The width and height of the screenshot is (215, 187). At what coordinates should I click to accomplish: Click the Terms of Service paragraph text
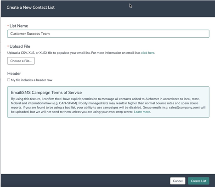tap(108, 105)
